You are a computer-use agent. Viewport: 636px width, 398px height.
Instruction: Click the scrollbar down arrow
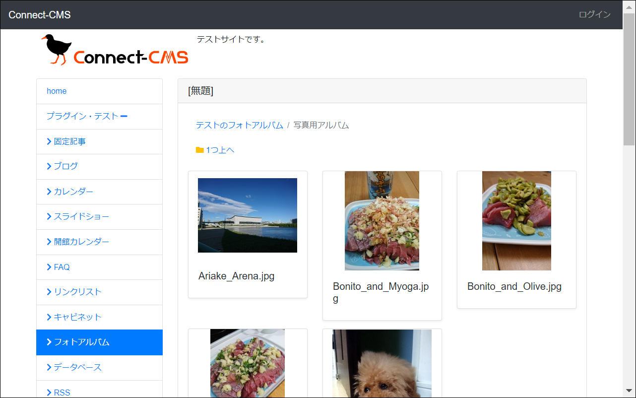629,391
